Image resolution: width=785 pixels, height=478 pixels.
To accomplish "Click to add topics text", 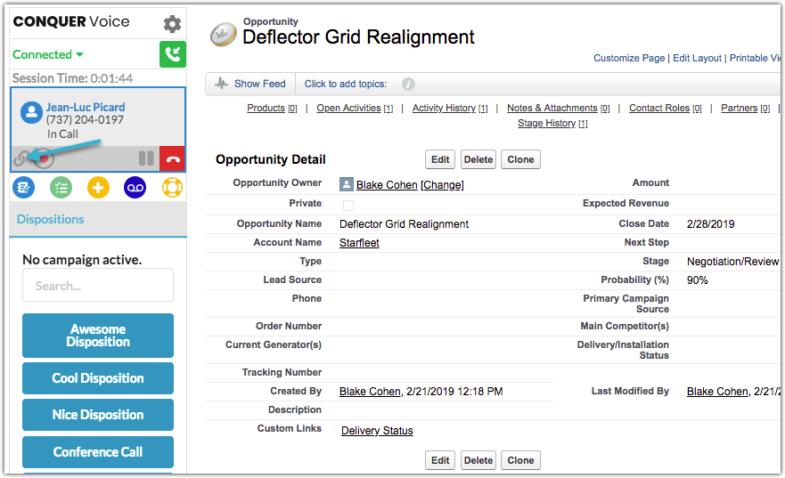I will pos(346,84).
